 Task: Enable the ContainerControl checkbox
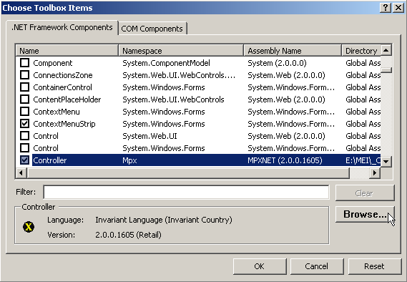[x=24, y=87]
